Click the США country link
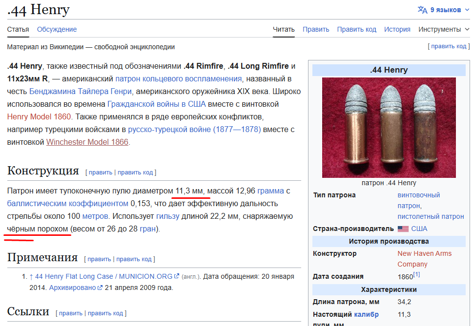 coord(419,229)
